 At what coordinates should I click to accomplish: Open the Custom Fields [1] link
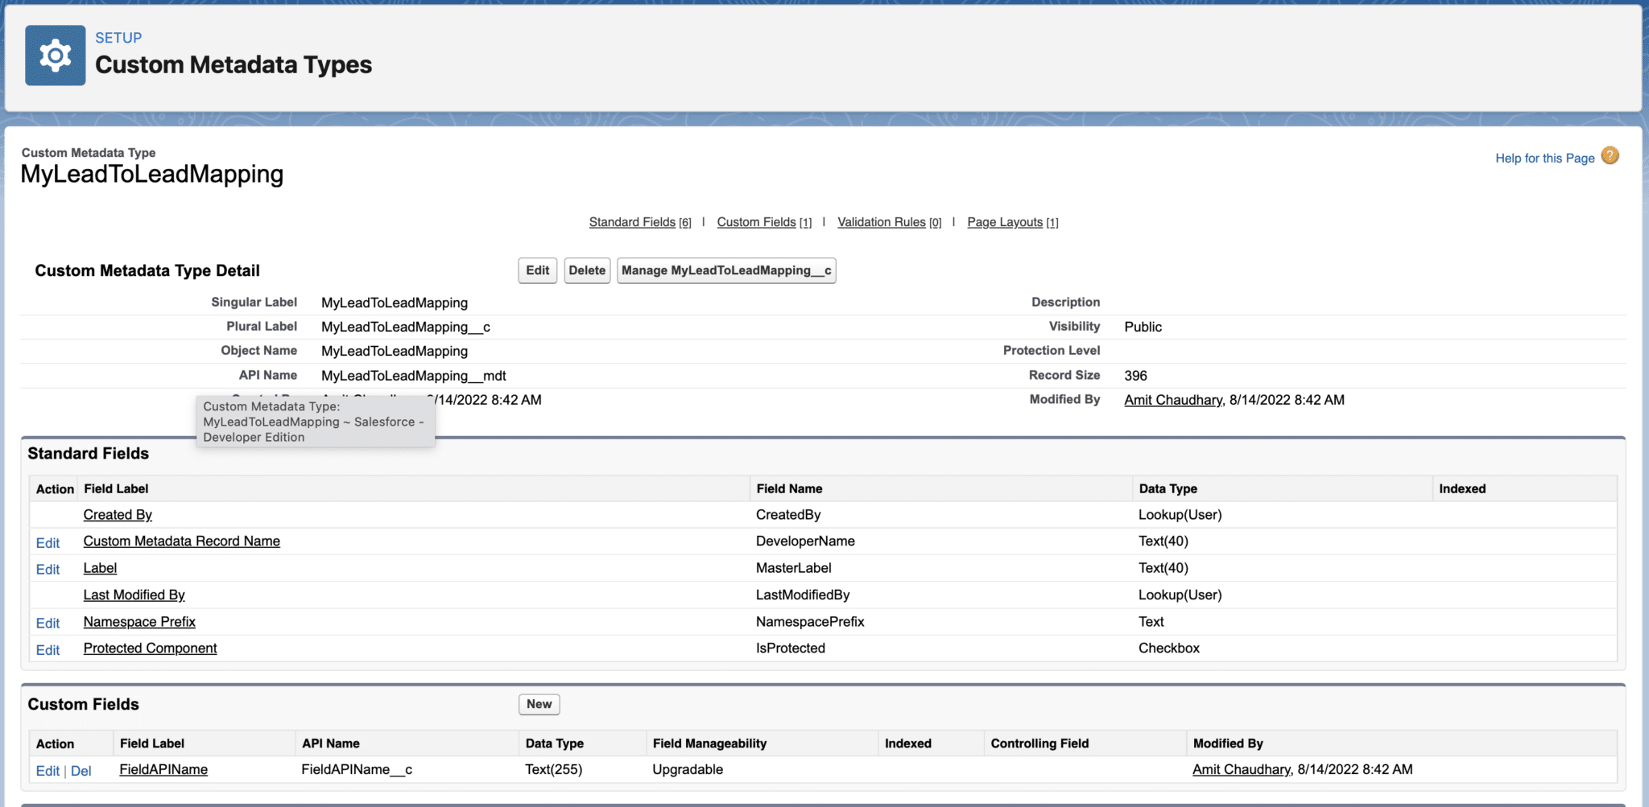point(757,222)
